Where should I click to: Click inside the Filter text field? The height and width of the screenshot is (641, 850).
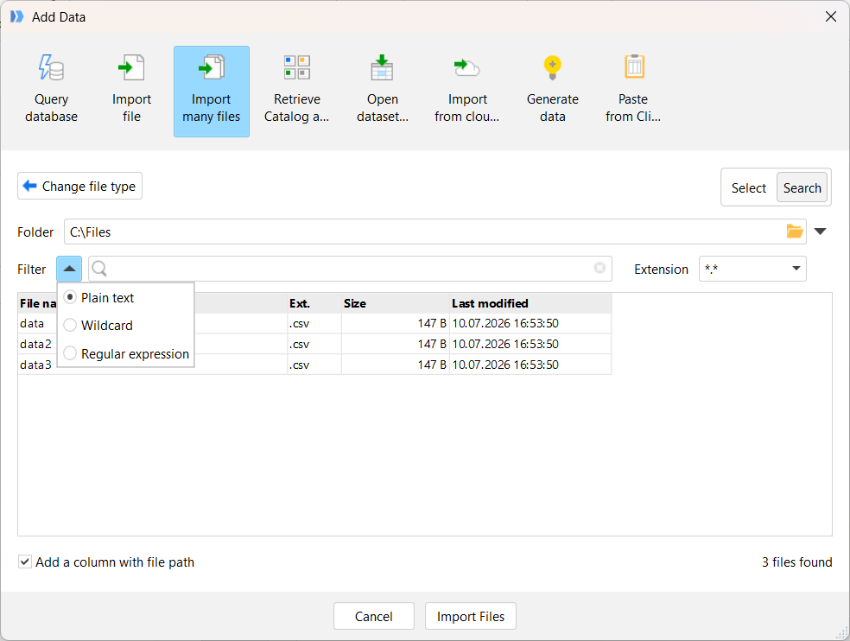click(x=350, y=269)
